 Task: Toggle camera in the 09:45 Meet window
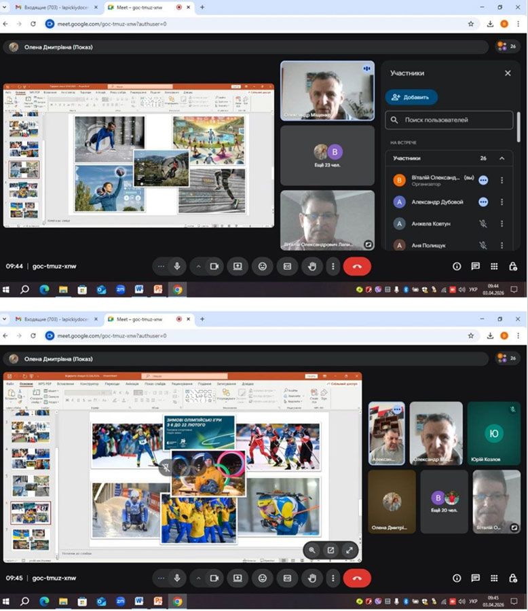(x=214, y=578)
